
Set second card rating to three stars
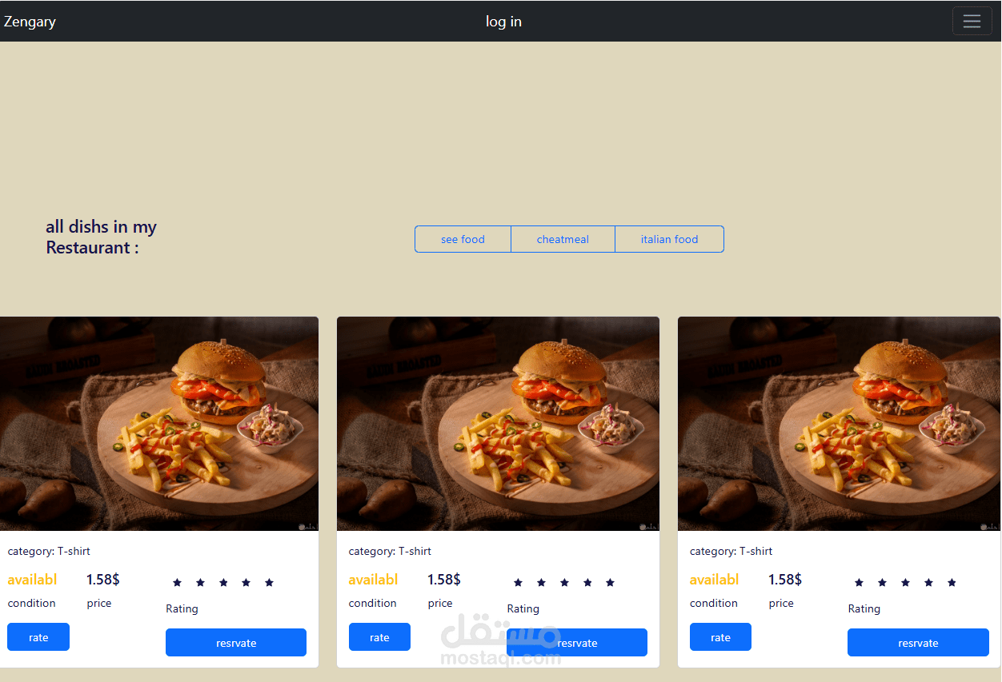(x=564, y=583)
